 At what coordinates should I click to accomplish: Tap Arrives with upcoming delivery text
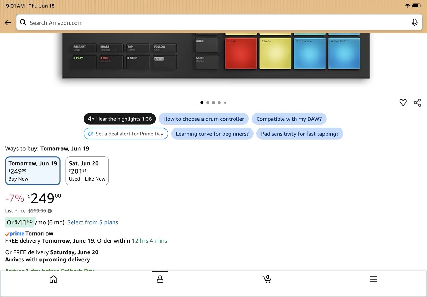(48, 260)
